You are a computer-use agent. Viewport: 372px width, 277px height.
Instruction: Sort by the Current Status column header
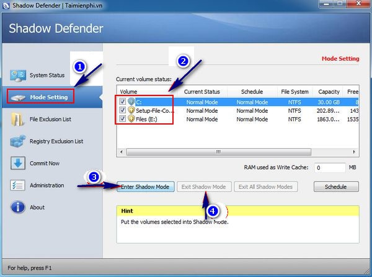[202, 92]
